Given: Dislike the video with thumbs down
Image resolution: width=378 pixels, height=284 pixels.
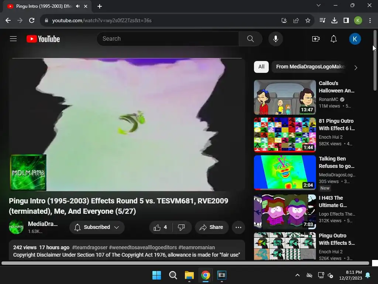Looking at the screenshot, I should [181, 227].
